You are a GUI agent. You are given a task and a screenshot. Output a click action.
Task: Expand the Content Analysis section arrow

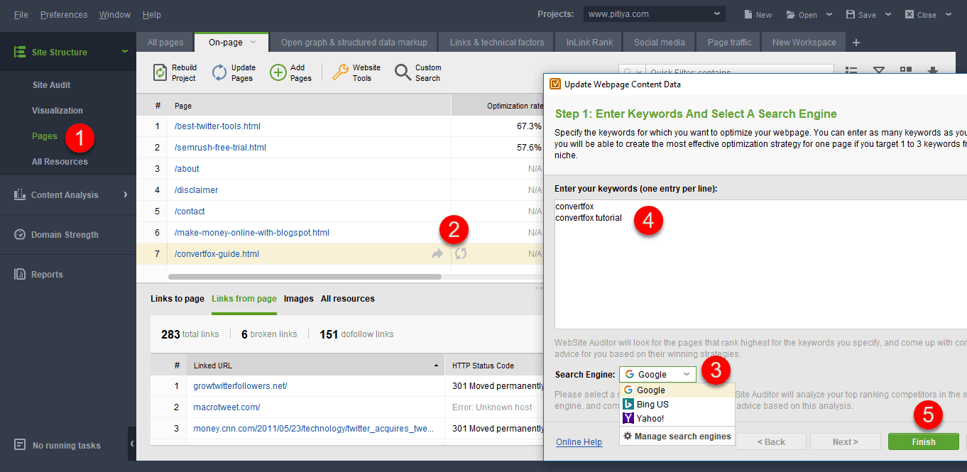pos(126,194)
